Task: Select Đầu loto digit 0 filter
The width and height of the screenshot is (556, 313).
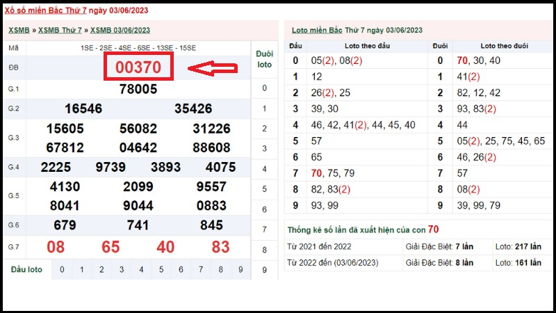Action: click(x=62, y=270)
